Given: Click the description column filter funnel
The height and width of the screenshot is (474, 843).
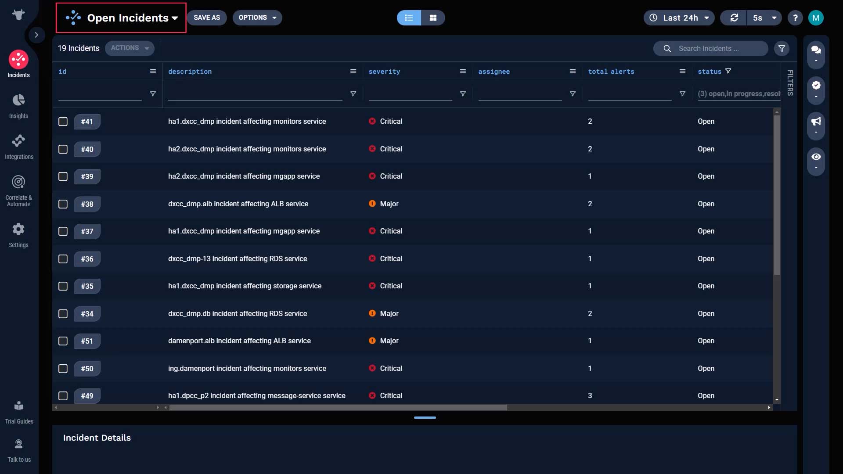Looking at the screenshot, I should [353, 93].
